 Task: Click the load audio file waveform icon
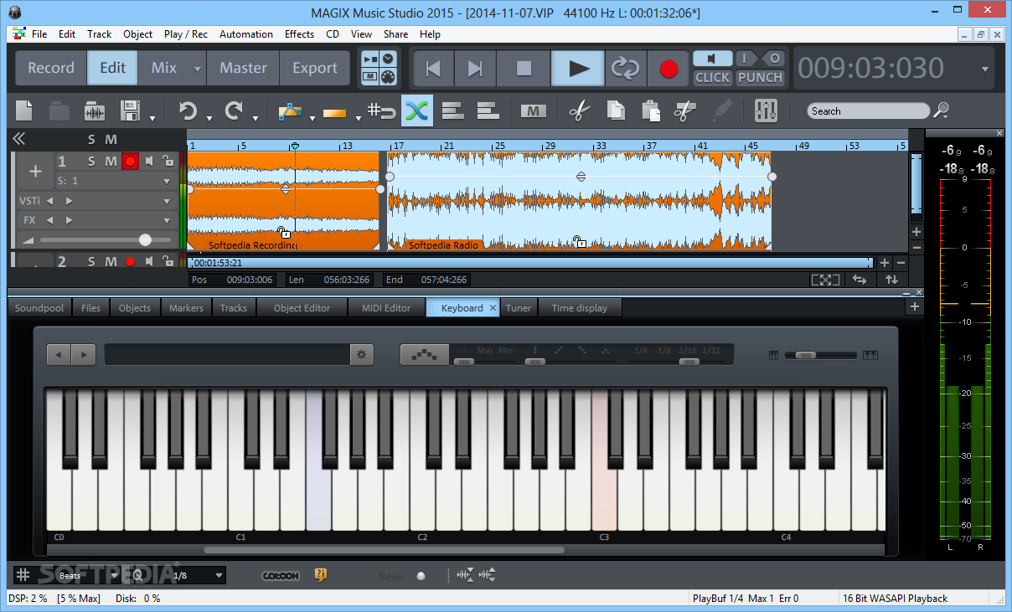pos(95,111)
